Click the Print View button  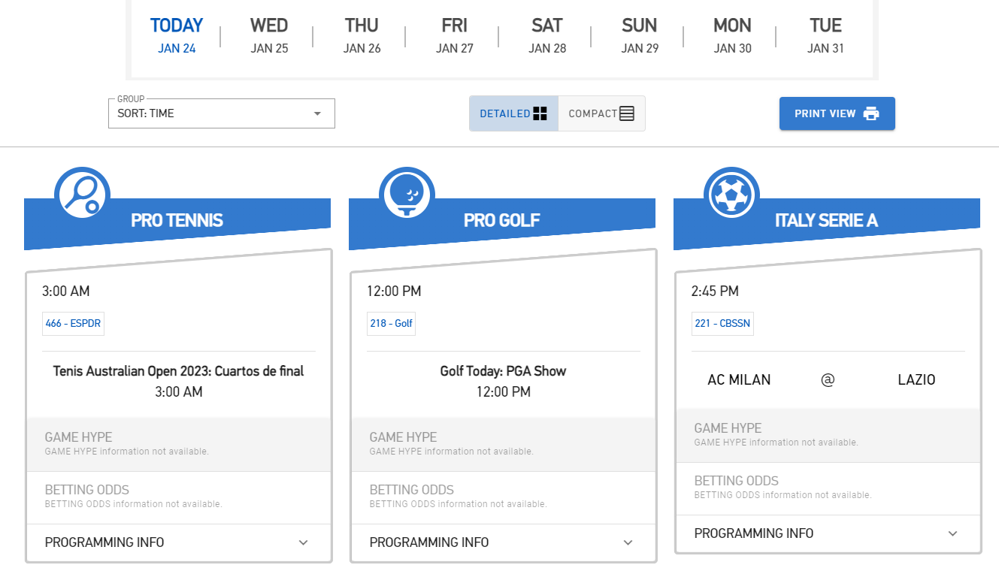click(x=837, y=113)
